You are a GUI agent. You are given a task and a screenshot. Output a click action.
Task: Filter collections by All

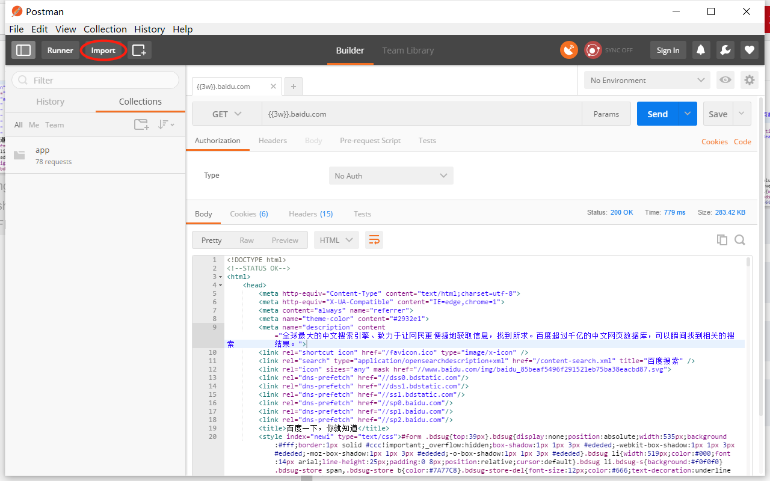point(19,124)
